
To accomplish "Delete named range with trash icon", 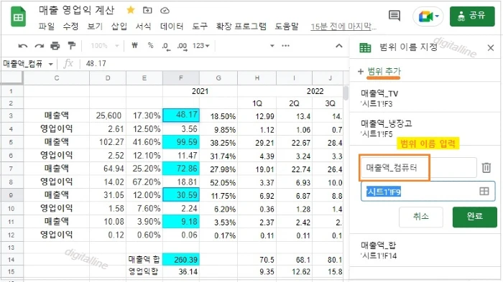I will pyautogui.click(x=486, y=167).
